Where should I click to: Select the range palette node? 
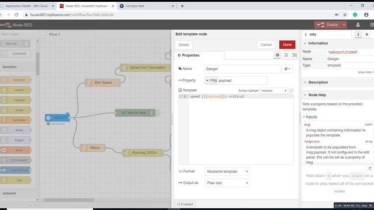click(16, 110)
